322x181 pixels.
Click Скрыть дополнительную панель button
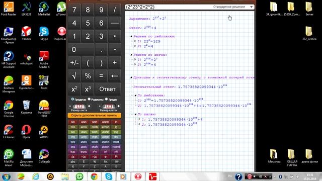click(94, 115)
